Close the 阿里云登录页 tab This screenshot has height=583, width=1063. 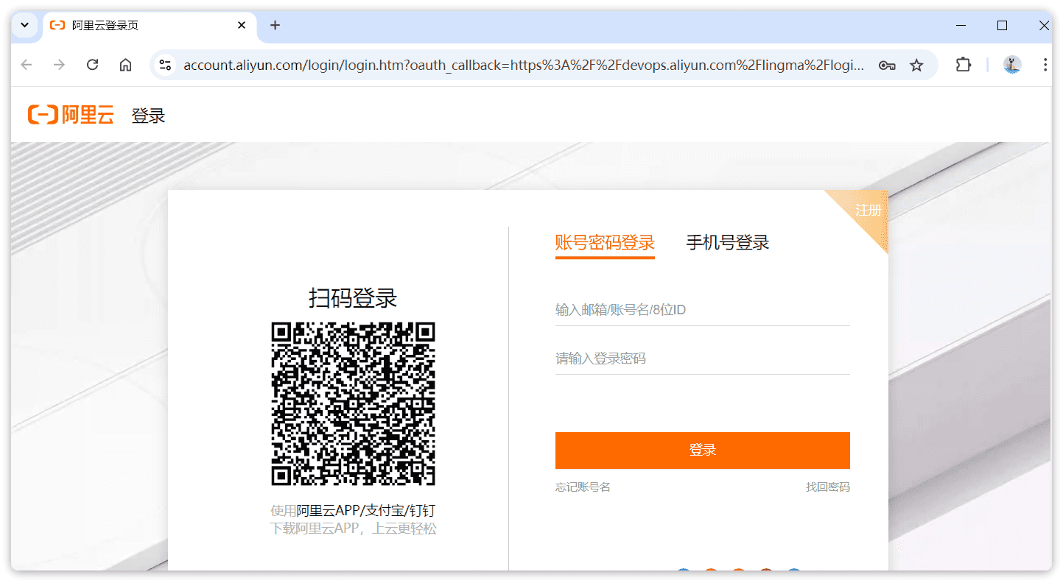click(x=242, y=25)
